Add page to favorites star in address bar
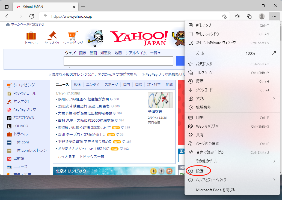Screen dimensions: 282x200 [x=224, y=16]
